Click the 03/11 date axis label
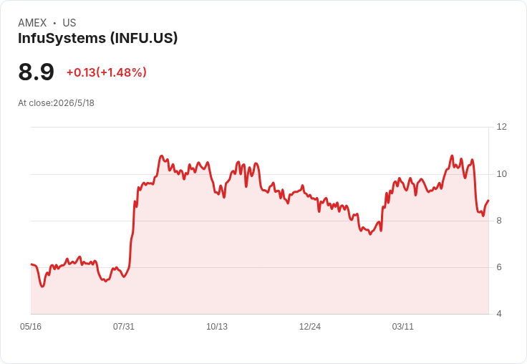The width and height of the screenshot is (527, 364). (x=402, y=326)
